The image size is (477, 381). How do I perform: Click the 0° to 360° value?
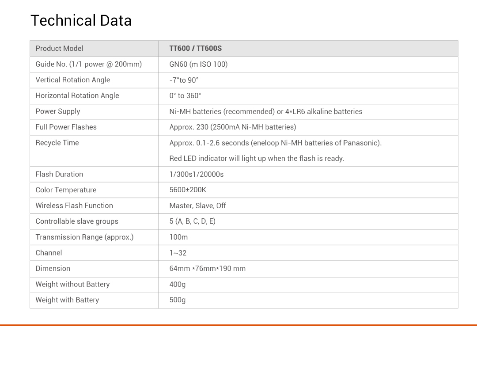(185, 95)
